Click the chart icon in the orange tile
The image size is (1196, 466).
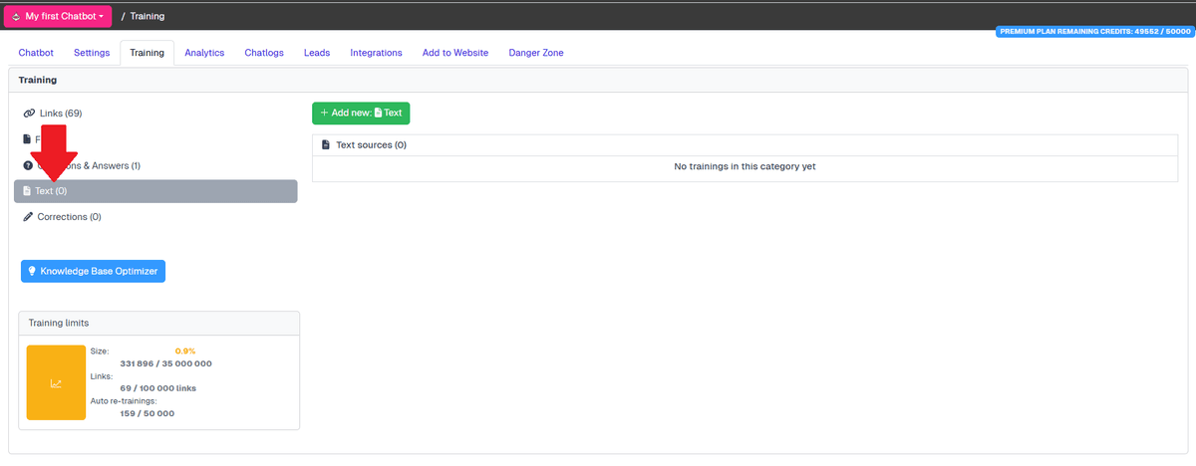point(56,383)
